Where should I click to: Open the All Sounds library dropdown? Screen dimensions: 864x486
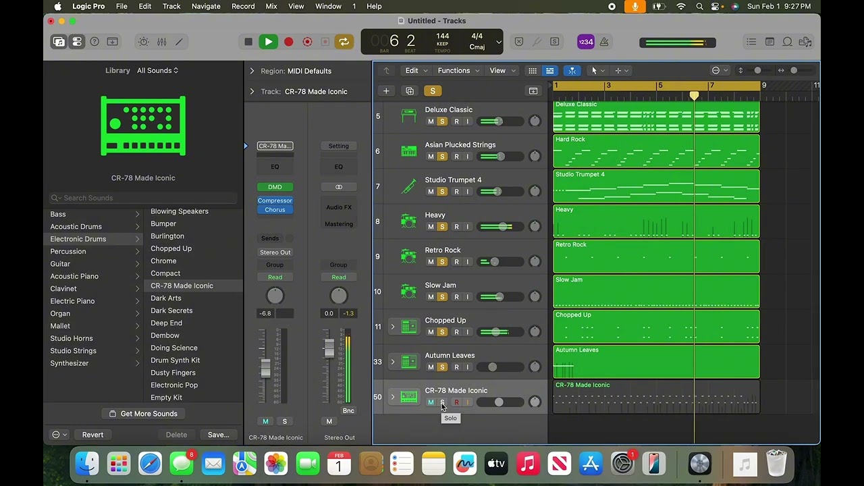pyautogui.click(x=158, y=70)
